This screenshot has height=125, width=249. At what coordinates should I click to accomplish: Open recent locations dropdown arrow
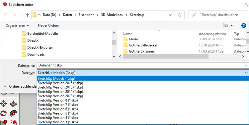(21, 15)
